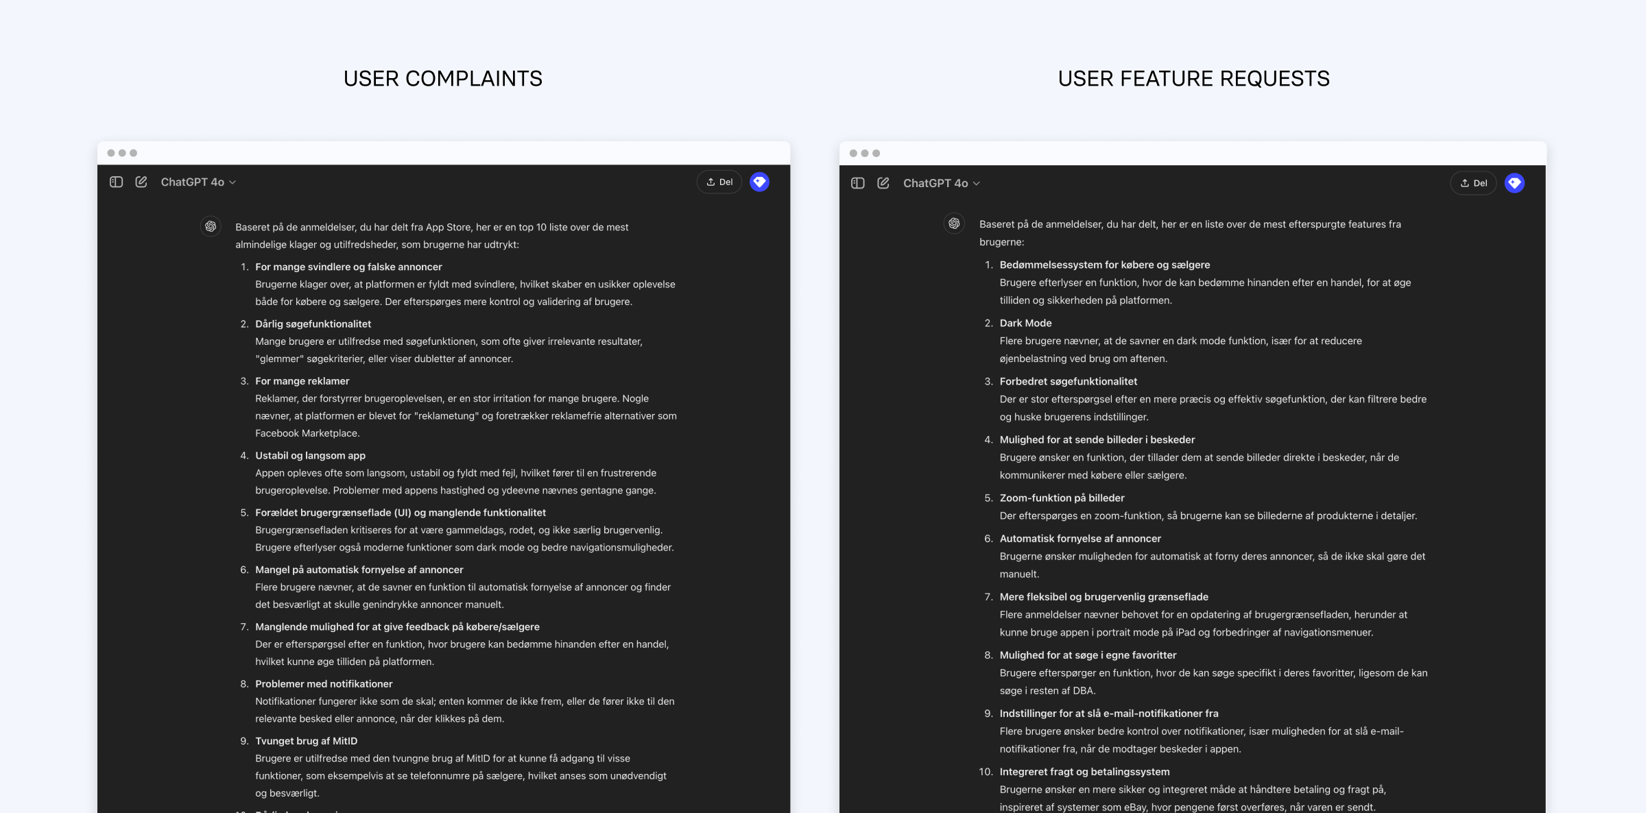Viewport: 1646px width, 813px height.
Task: Click the ChatGPT logo beside the complaints reply
Action: (x=211, y=226)
